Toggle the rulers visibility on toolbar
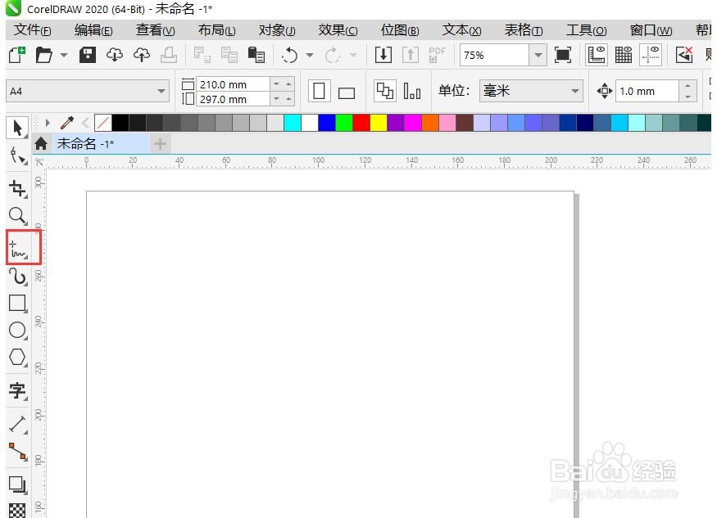The height and width of the screenshot is (518, 717). tap(596, 54)
